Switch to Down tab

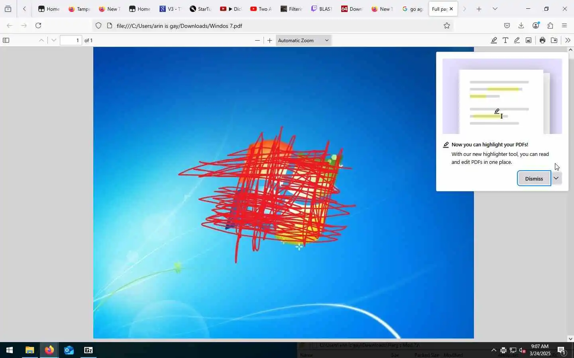coord(352,9)
